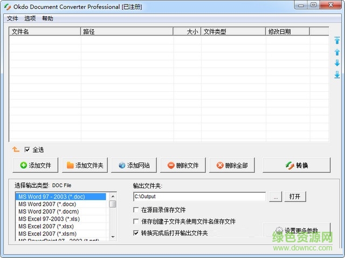Click the 添加网站 button

[134, 165]
